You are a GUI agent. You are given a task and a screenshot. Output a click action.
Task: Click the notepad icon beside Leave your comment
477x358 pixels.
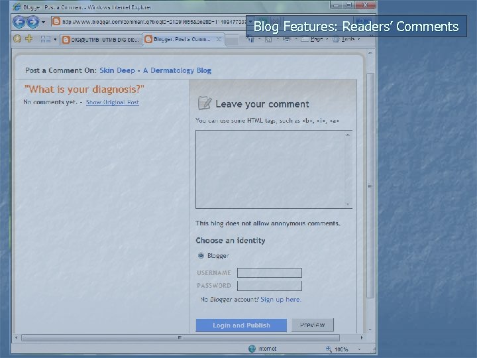[205, 103]
